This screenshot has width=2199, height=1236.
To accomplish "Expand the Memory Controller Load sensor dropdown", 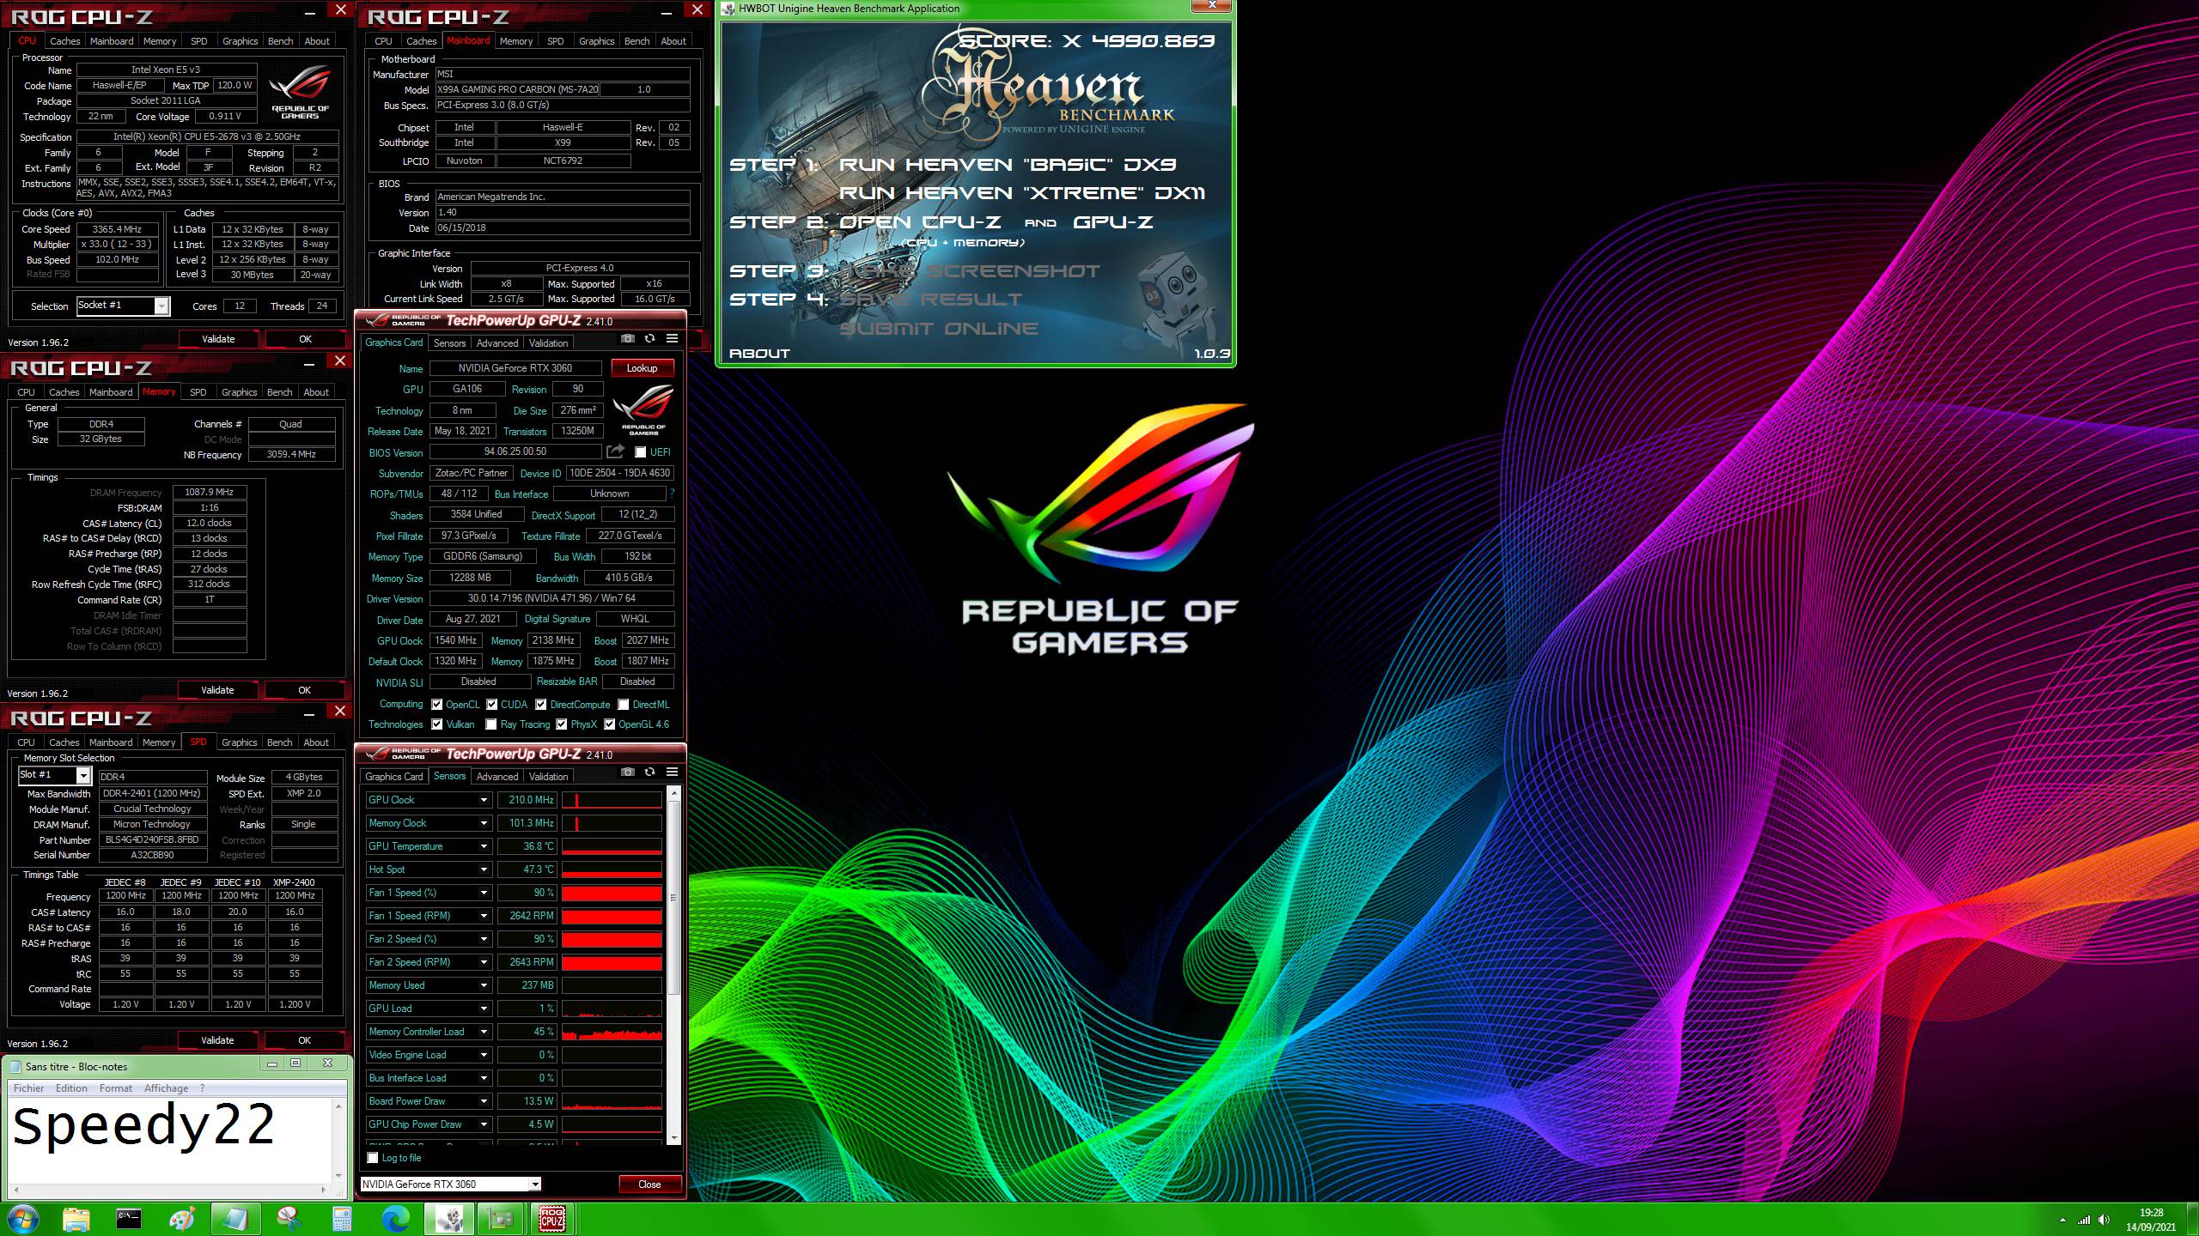I will pos(484,1032).
